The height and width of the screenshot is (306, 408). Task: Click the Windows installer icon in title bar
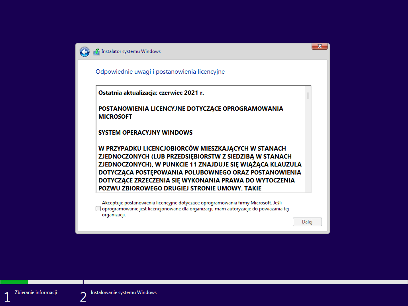[x=96, y=52]
